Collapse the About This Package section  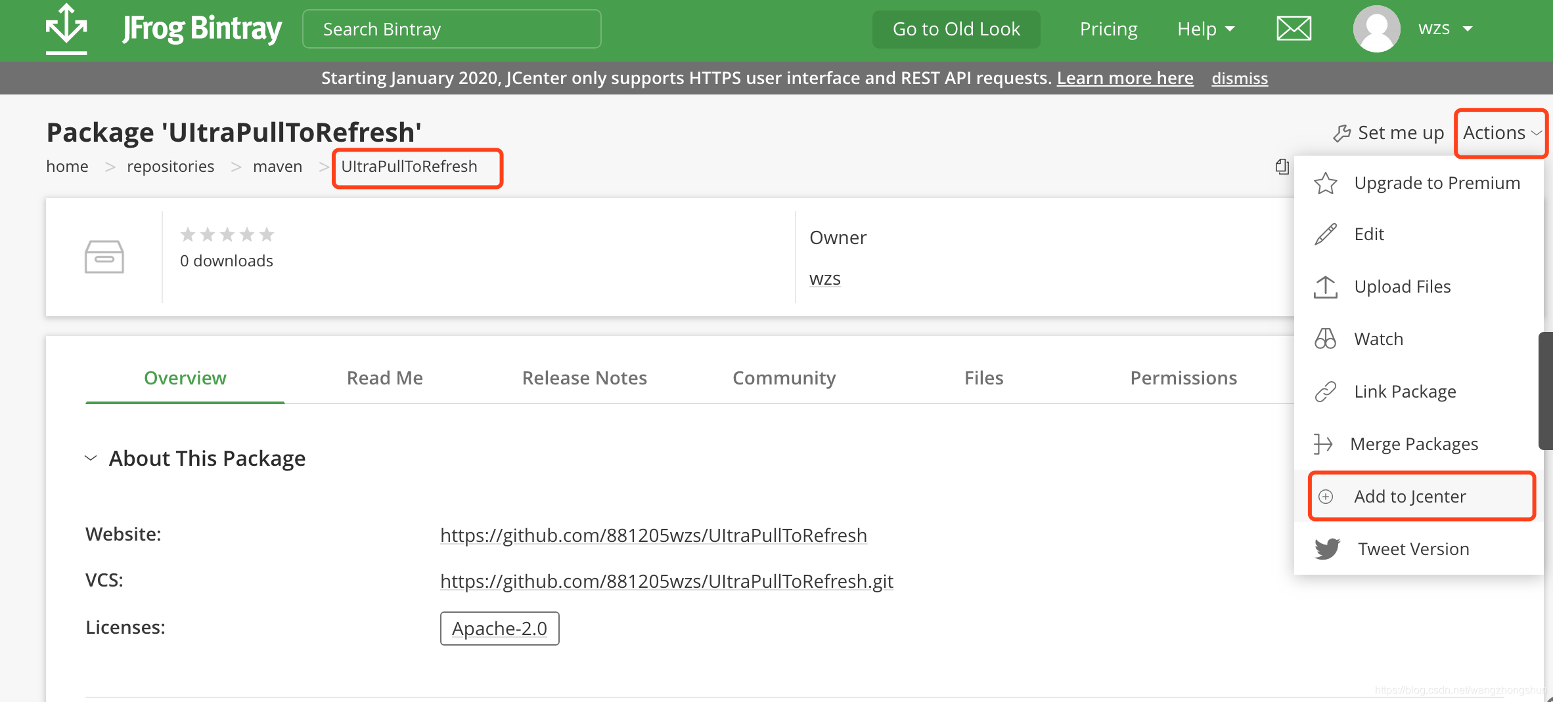coord(91,458)
